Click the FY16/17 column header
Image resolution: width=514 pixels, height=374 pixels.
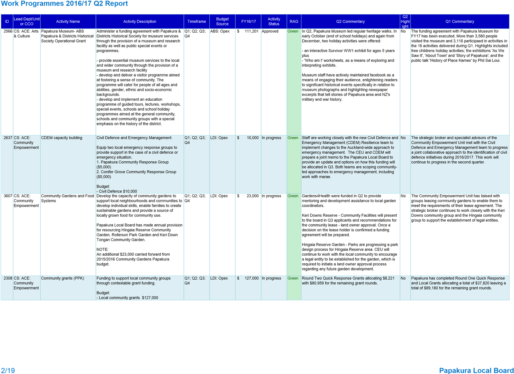[x=248, y=22]
